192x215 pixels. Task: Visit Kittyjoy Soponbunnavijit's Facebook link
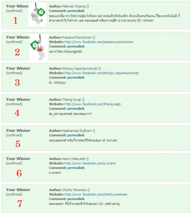coord(101,73)
